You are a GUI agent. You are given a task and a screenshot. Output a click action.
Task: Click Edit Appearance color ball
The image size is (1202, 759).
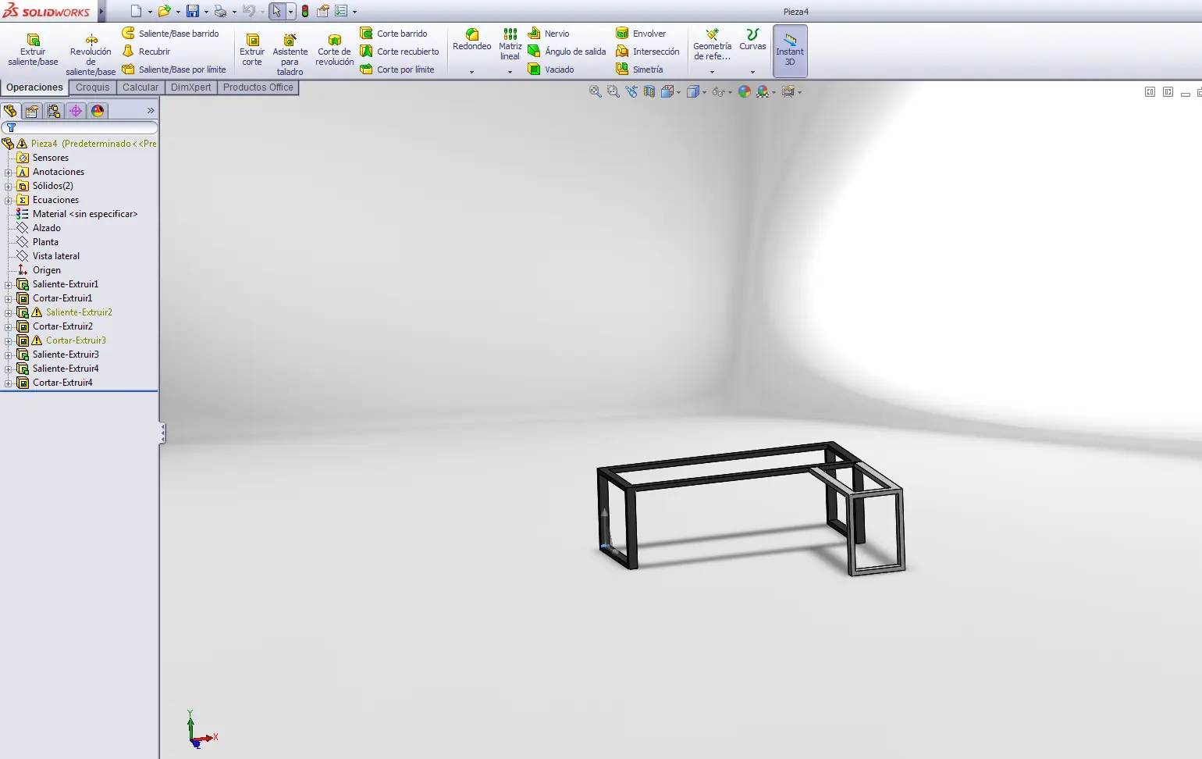744,91
